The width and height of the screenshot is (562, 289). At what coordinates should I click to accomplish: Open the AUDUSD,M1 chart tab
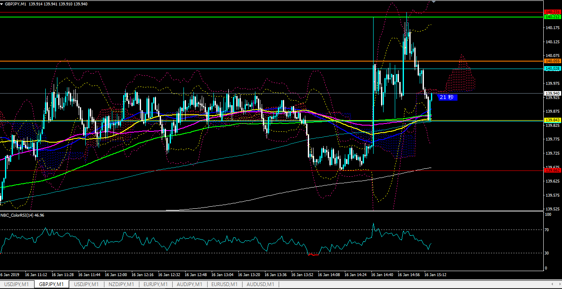coord(260,284)
